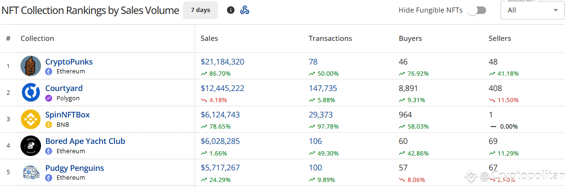Sort by the Sales column header
Screen dimensions: 569x188
pyautogui.click(x=210, y=39)
